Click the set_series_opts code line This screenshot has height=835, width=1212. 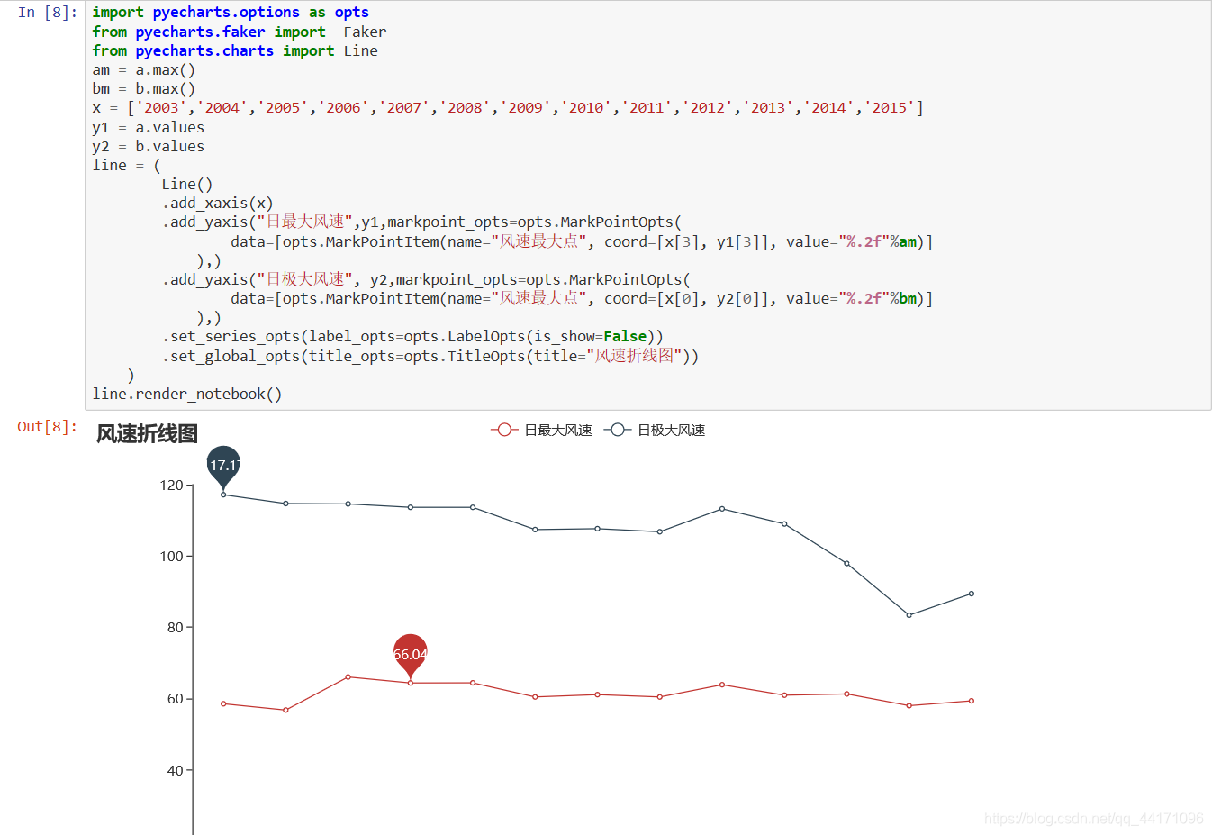click(x=412, y=336)
